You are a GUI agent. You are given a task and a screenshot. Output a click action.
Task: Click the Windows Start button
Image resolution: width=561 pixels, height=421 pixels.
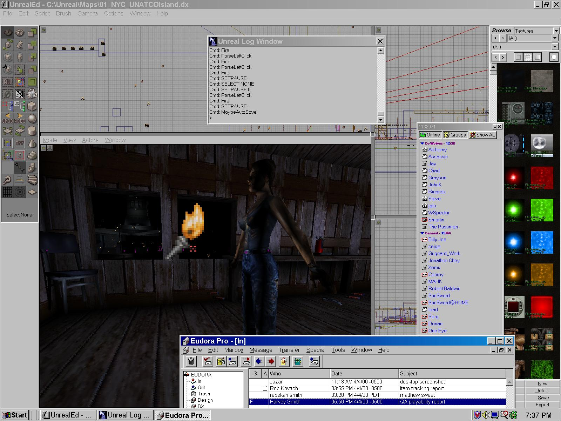pos(15,415)
